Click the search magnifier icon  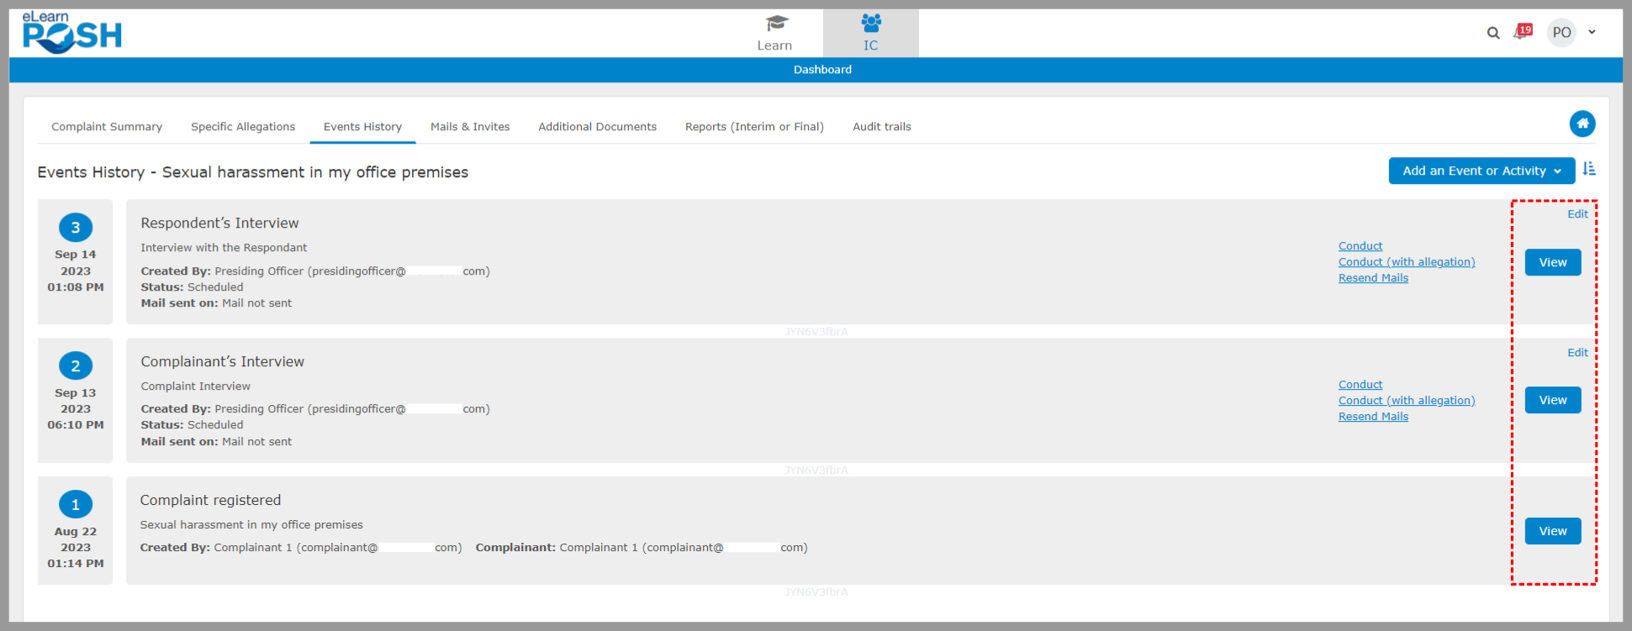(1493, 33)
